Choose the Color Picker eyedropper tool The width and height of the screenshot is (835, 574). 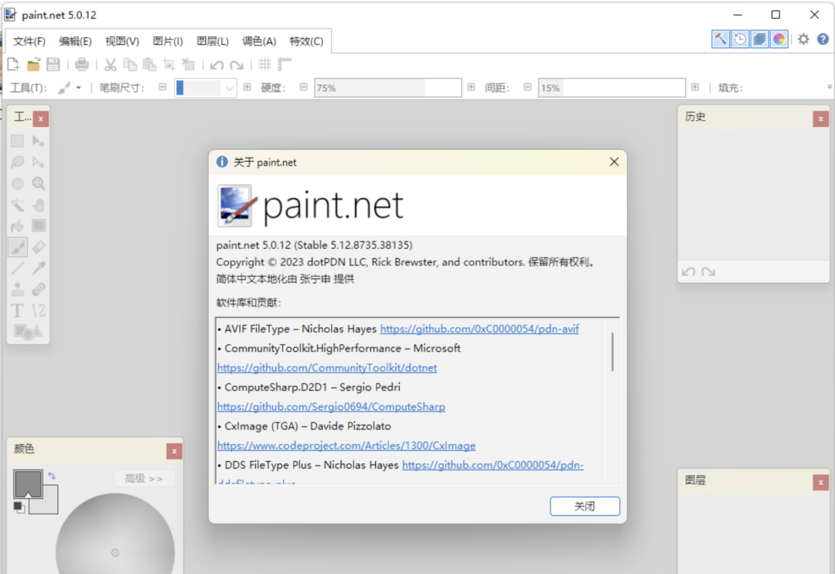point(39,268)
